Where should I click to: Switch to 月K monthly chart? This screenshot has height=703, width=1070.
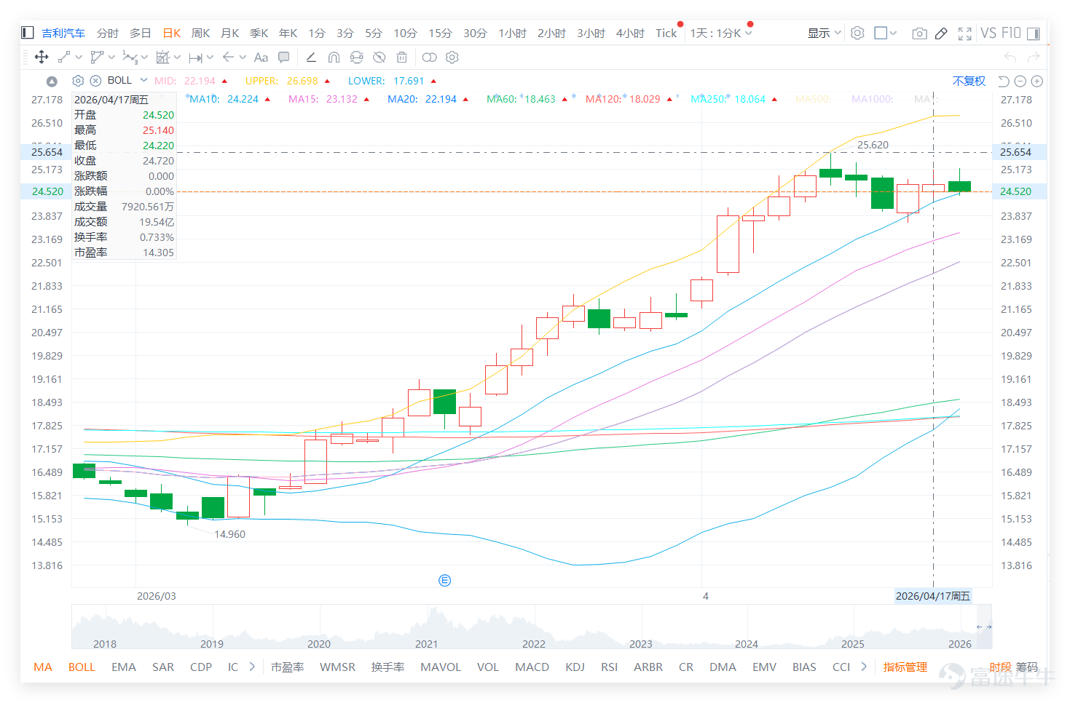(x=229, y=33)
